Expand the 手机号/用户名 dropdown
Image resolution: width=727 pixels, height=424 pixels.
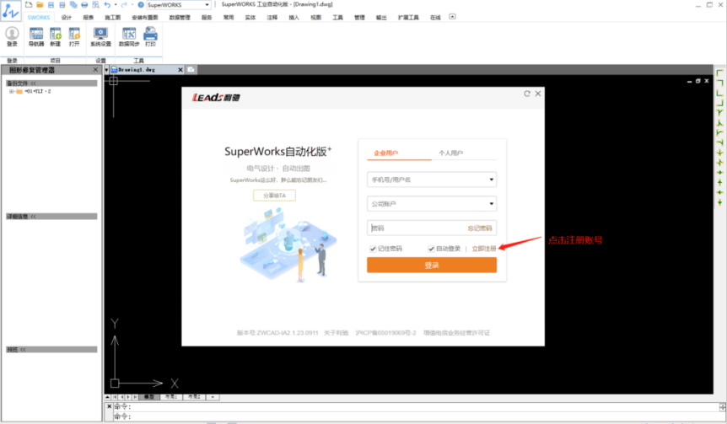(491, 180)
